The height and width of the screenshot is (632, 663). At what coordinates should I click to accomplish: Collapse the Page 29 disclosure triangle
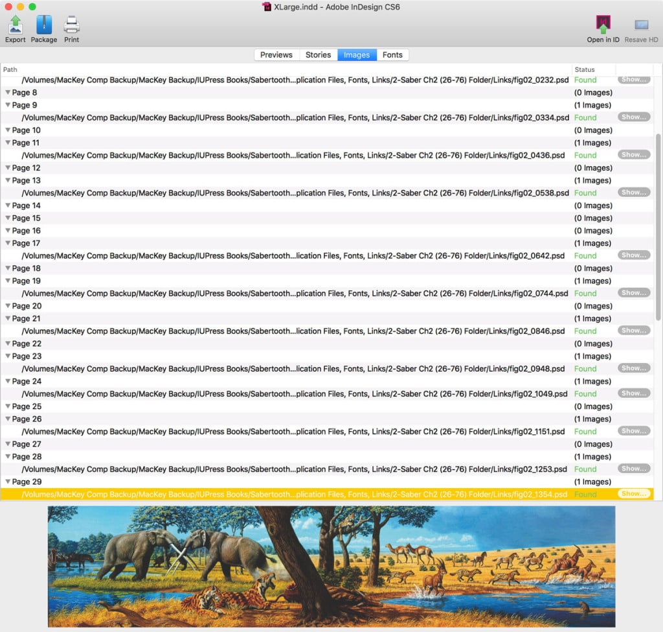pyautogui.click(x=8, y=482)
